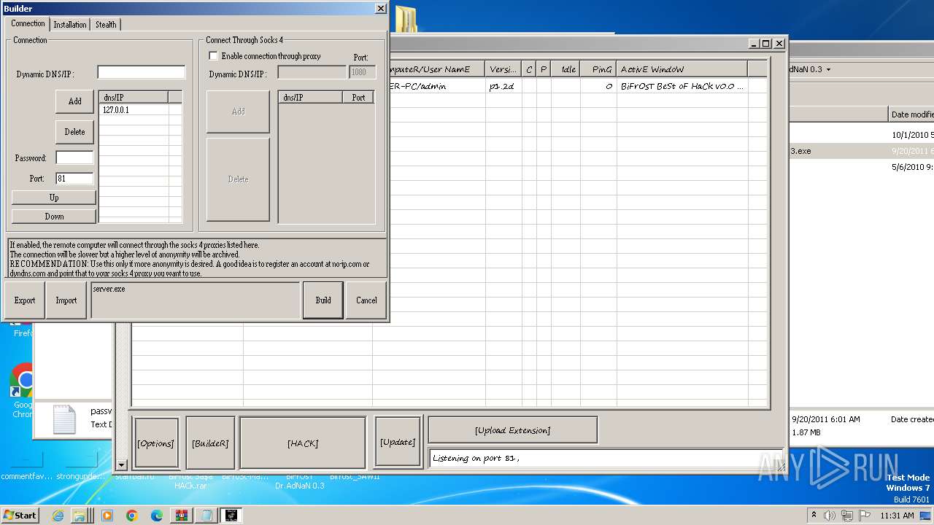Click the P column header
Screen dimensions: 934x525
click(x=544, y=69)
